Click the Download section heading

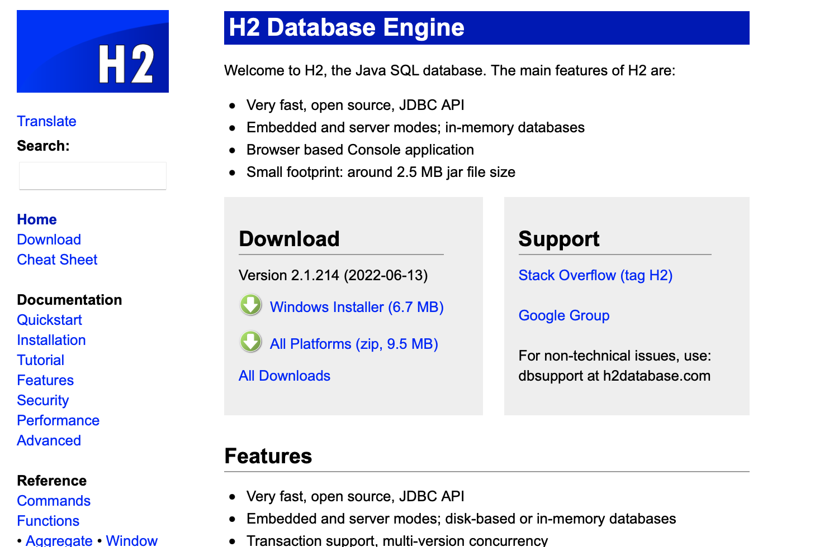[x=289, y=239]
